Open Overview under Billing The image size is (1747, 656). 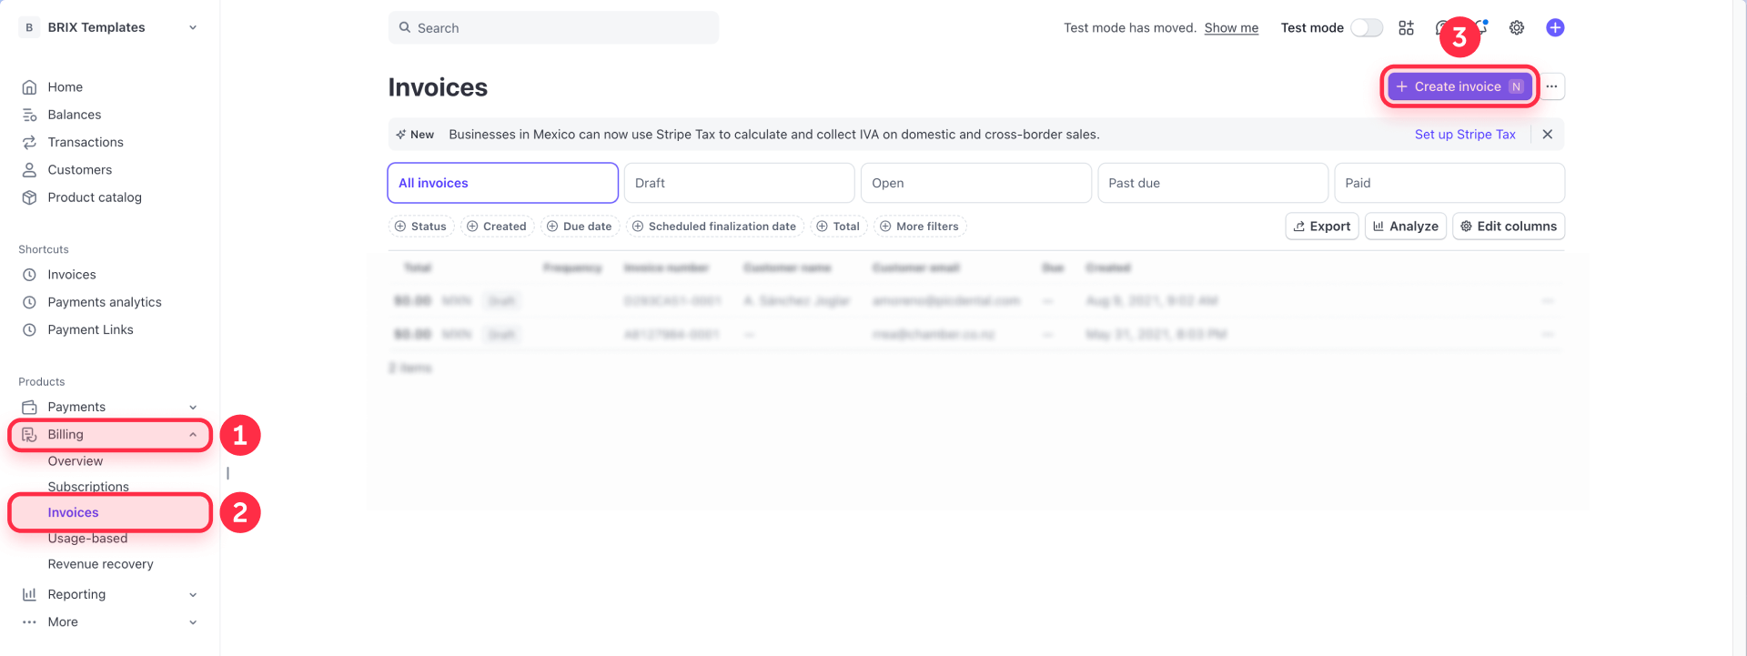(x=76, y=461)
